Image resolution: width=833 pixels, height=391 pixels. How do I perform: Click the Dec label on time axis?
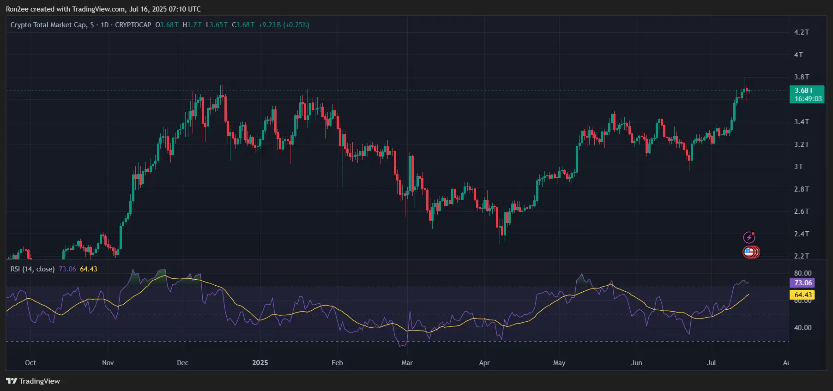183,363
